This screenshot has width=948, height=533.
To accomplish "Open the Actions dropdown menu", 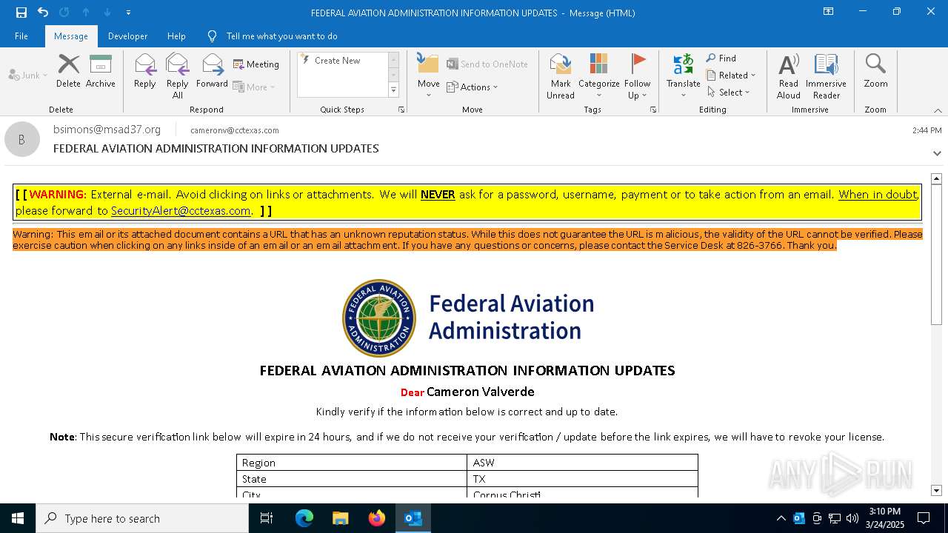I will coord(473,87).
